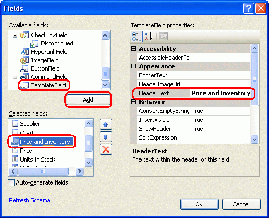Collapse the Appearance property category
The image size is (269, 218).
pyautogui.click(x=133, y=66)
